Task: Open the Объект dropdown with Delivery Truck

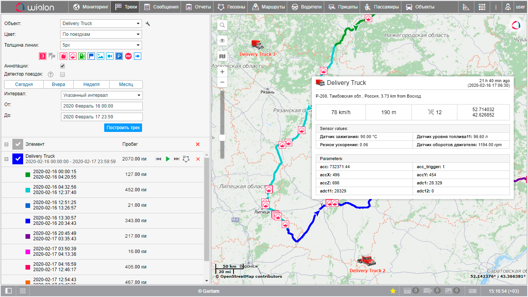Action: point(101,24)
